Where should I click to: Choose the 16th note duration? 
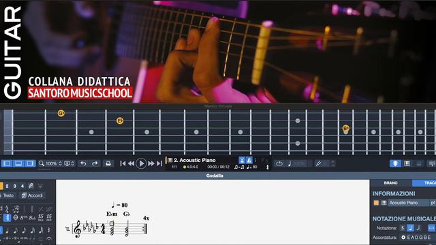[x=24, y=230]
